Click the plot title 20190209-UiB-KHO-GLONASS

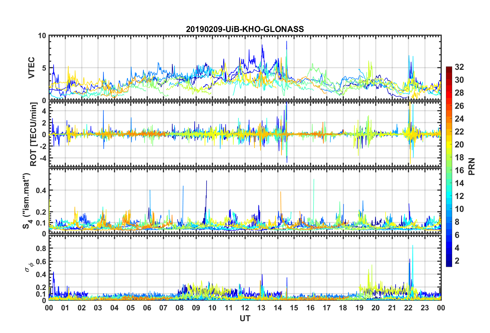click(245, 29)
